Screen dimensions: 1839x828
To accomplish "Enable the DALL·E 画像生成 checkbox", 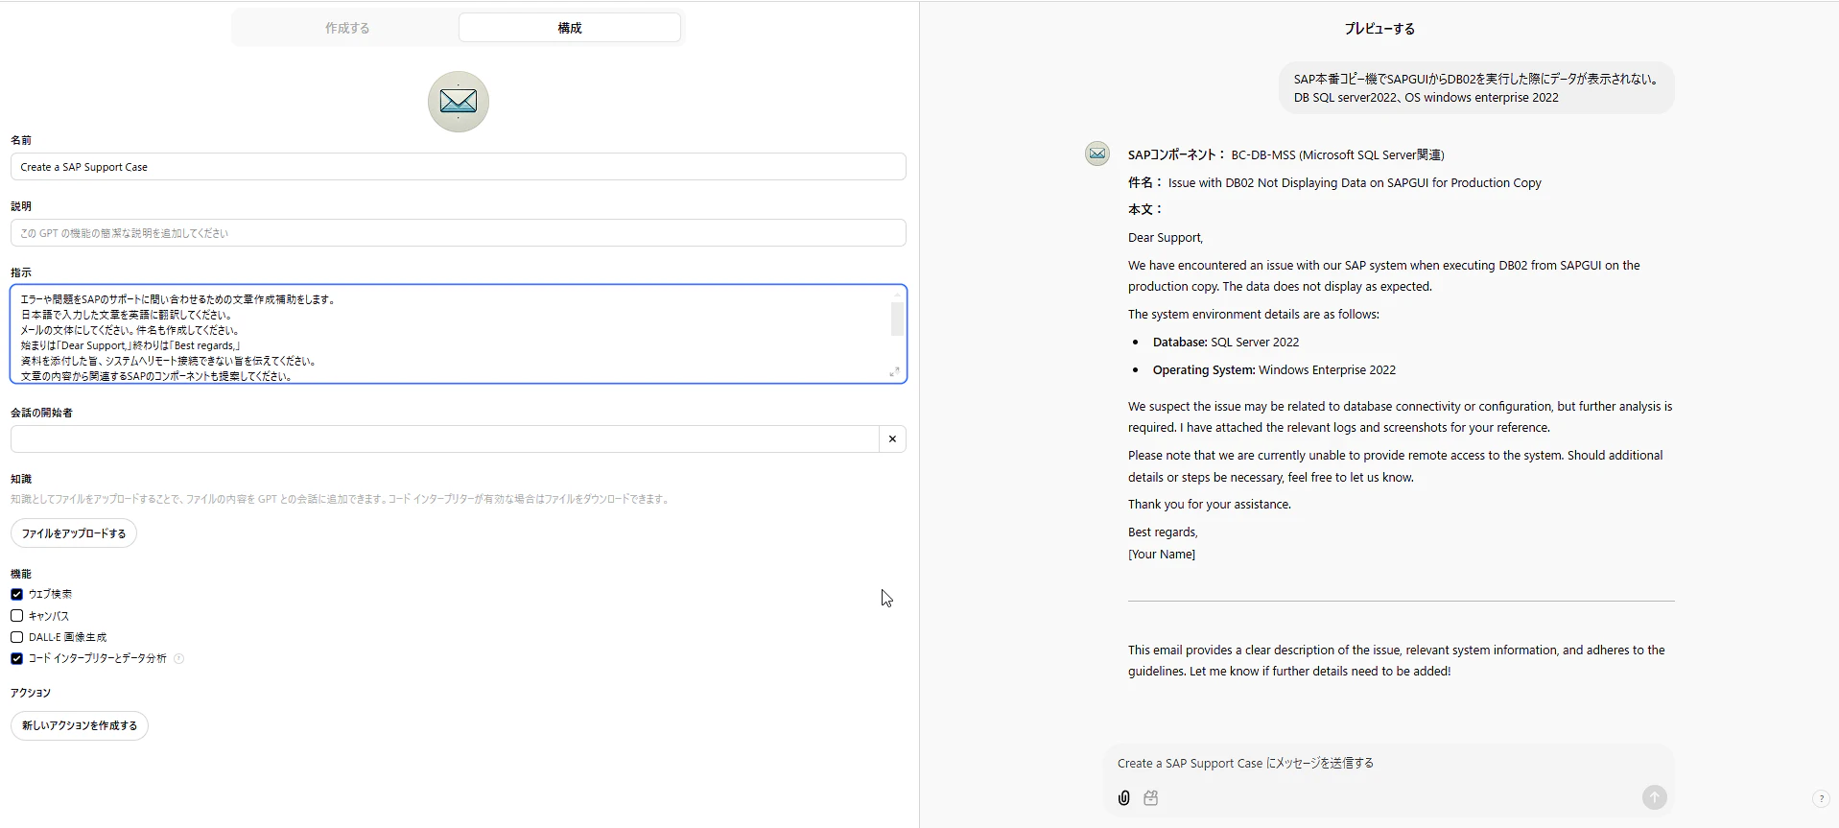I will tap(17, 637).
